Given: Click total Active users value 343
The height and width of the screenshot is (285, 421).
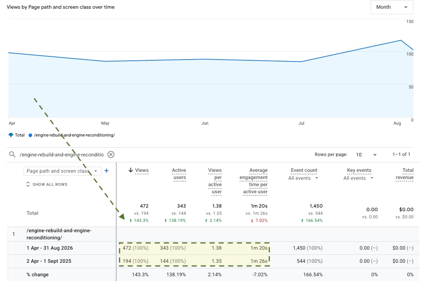Looking at the screenshot, I should pos(182,206).
